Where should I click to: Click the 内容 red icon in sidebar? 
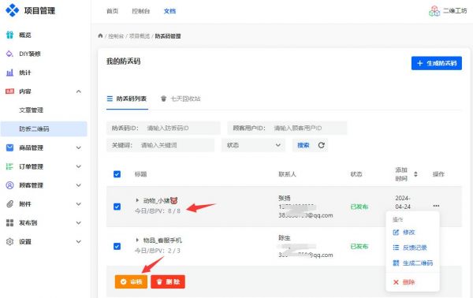tap(9, 91)
